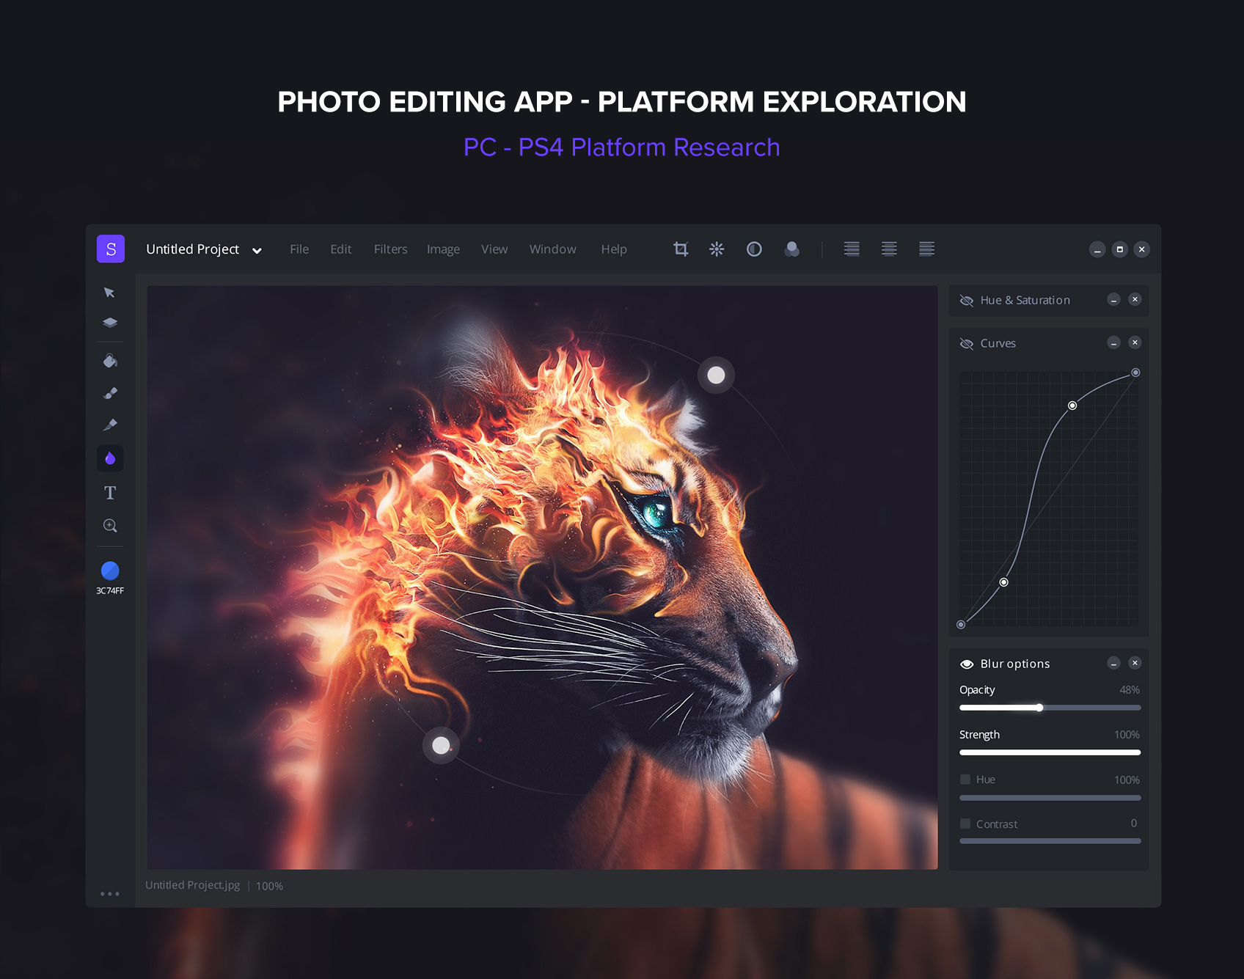Open the Image menu

(443, 249)
